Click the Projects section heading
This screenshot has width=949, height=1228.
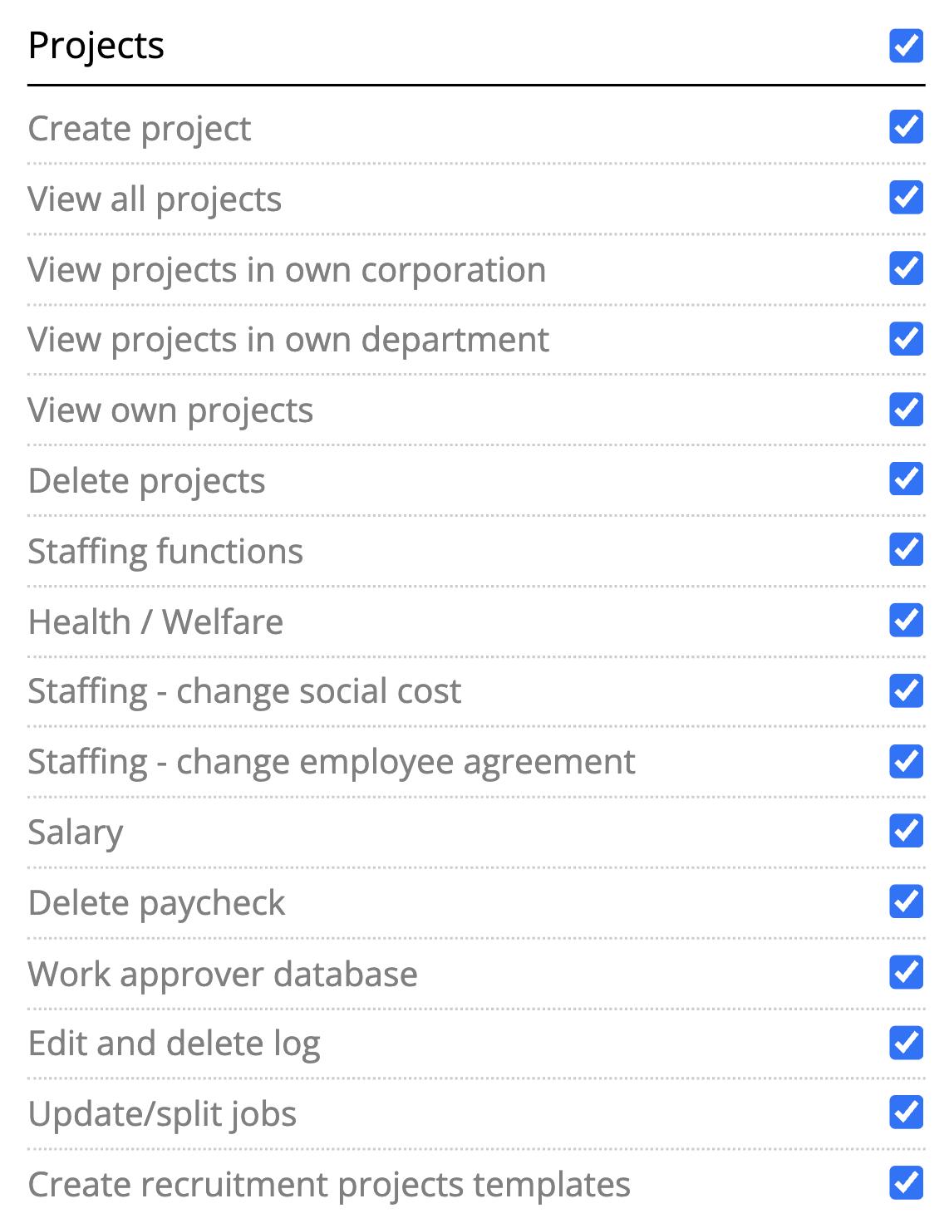tap(96, 46)
